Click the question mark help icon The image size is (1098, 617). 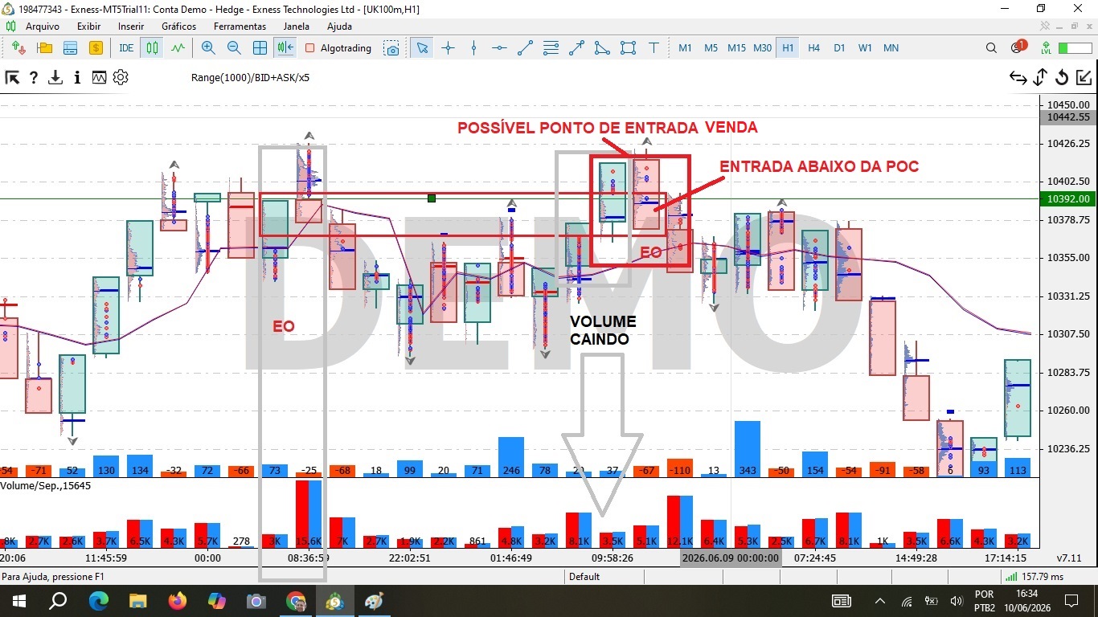click(x=34, y=78)
